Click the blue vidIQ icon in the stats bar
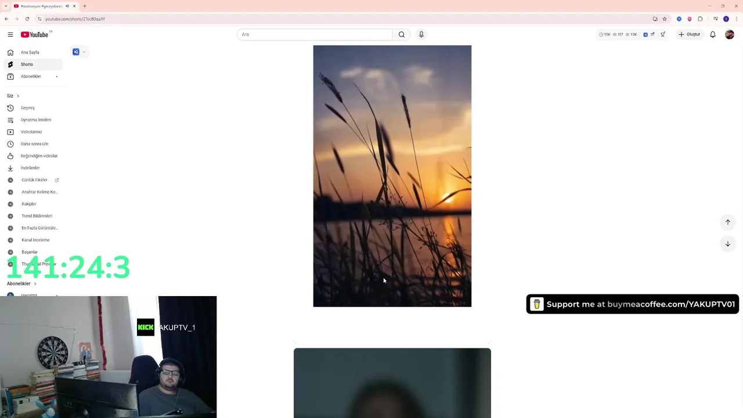This screenshot has width=743, height=418. pos(645,34)
